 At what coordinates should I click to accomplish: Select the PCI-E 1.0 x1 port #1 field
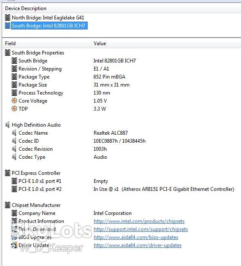(40, 181)
